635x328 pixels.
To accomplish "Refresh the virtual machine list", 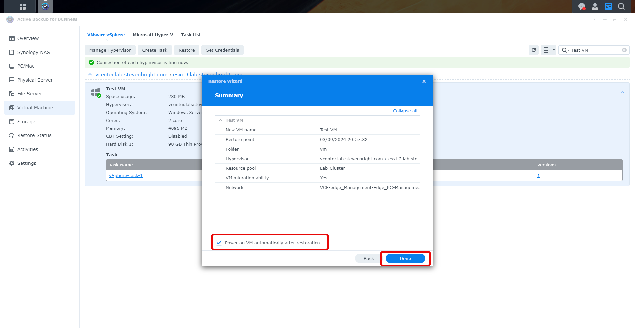I will 533,50.
